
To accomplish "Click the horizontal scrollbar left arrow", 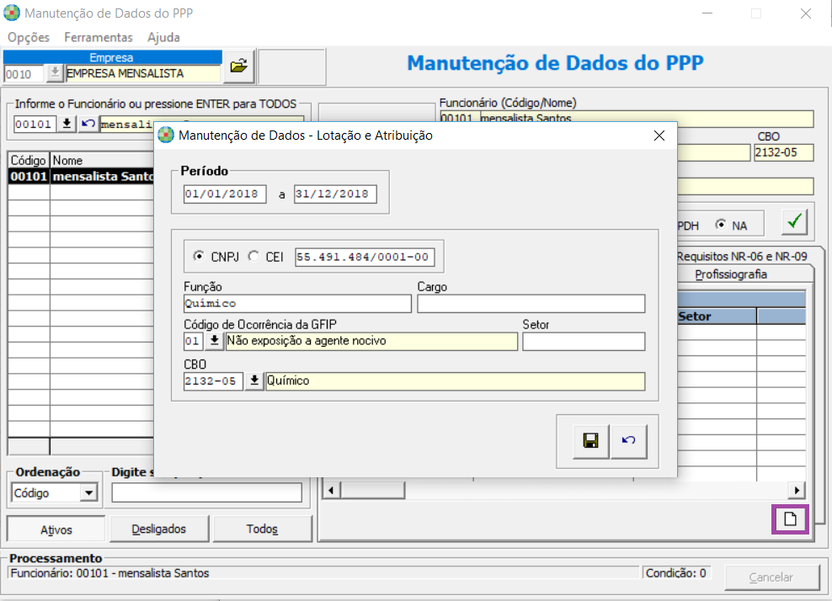I will pyautogui.click(x=331, y=490).
